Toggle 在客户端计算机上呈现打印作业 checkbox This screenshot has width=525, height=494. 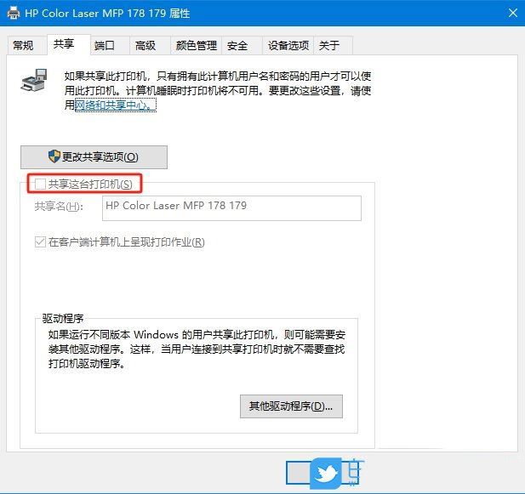pyautogui.click(x=40, y=241)
